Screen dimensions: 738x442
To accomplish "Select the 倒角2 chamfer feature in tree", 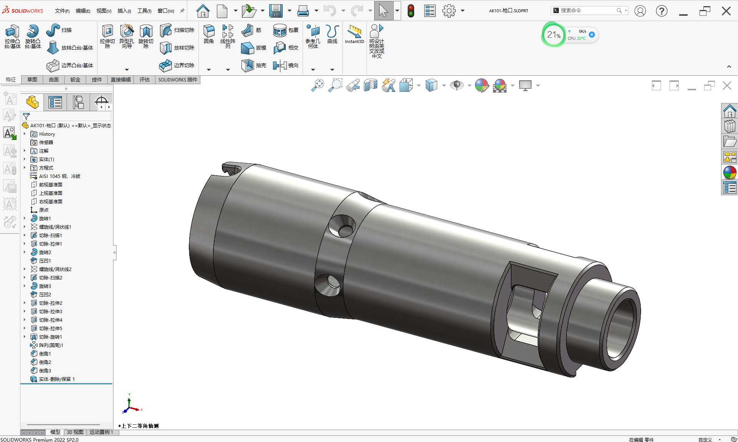I will click(45, 362).
